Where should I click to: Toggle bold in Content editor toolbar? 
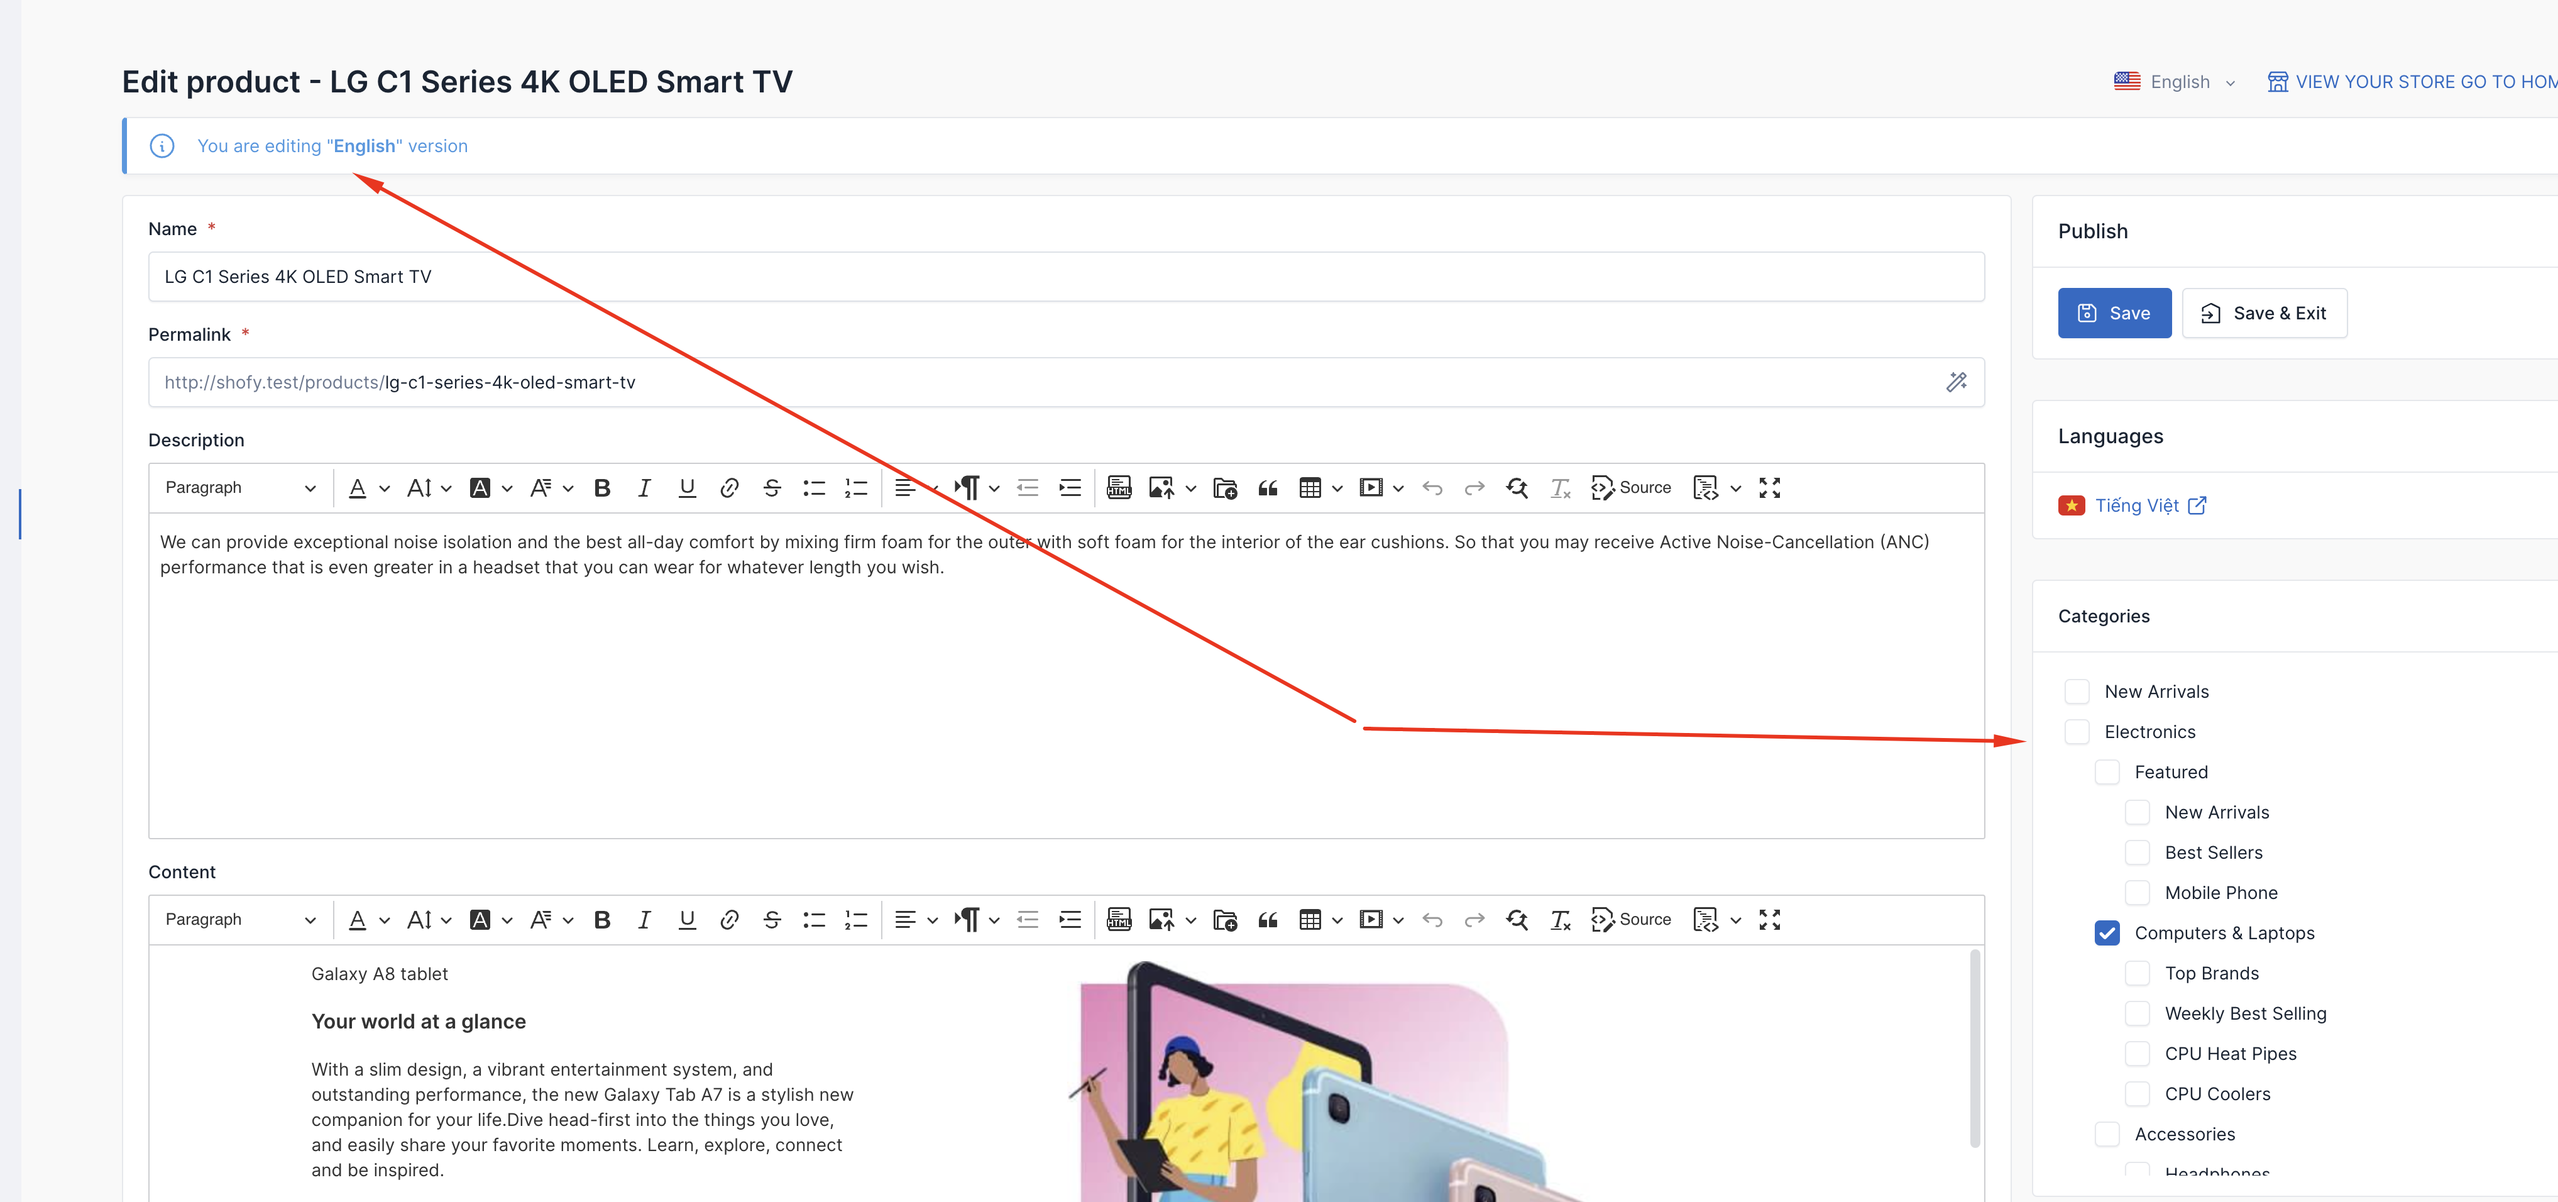click(x=601, y=920)
